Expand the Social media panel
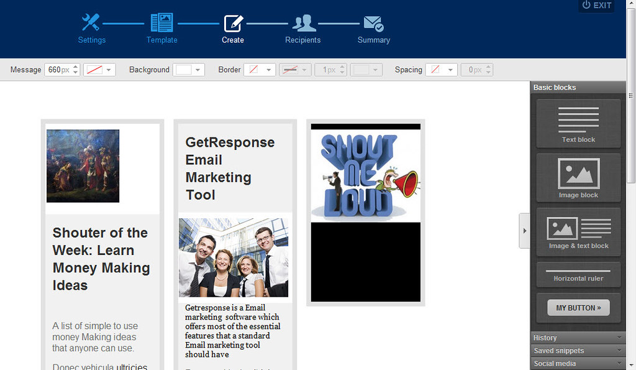Viewport: 636px width, 370px height. click(x=578, y=364)
